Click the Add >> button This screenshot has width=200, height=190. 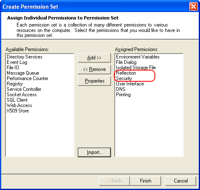click(94, 58)
